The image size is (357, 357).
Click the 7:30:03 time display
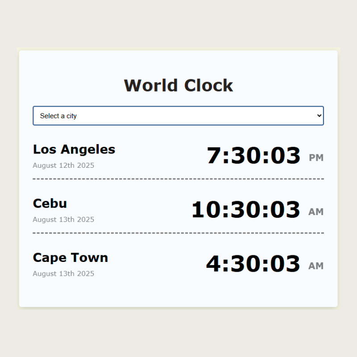pos(254,156)
